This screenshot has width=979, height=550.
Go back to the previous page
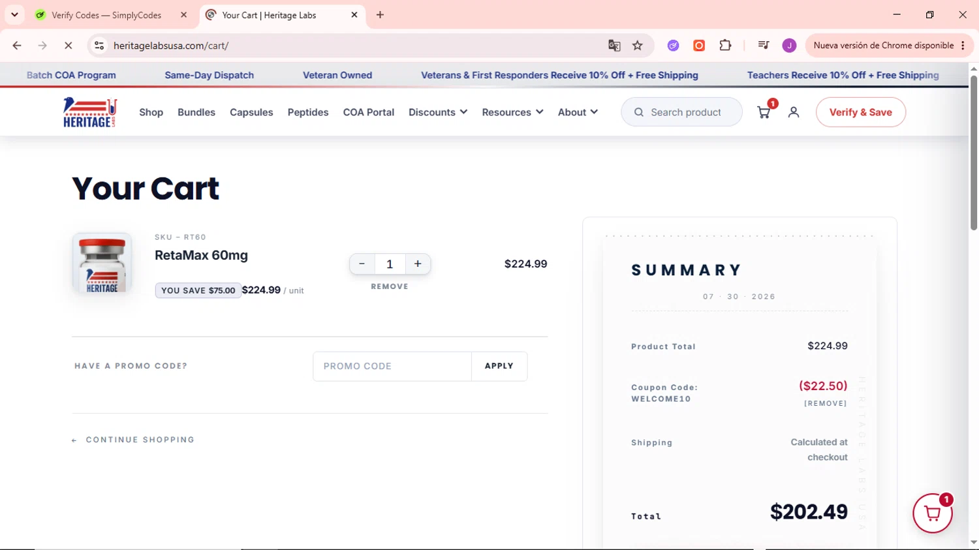click(x=17, y=46)
